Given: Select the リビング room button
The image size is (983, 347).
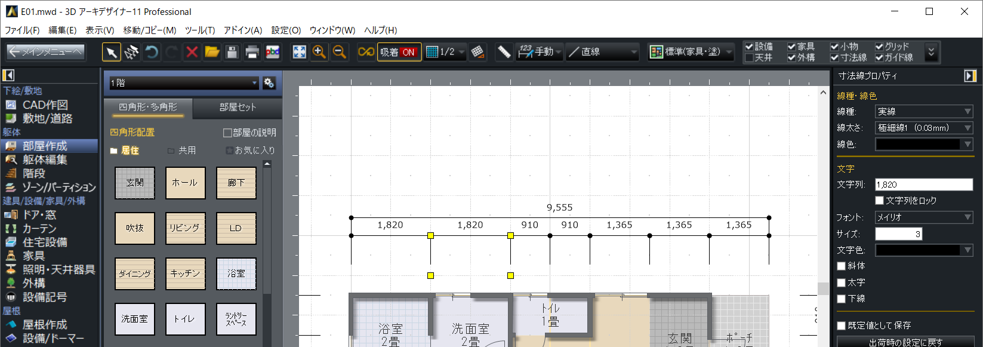Looking at the screenshot, I should [x=185, y=228].
